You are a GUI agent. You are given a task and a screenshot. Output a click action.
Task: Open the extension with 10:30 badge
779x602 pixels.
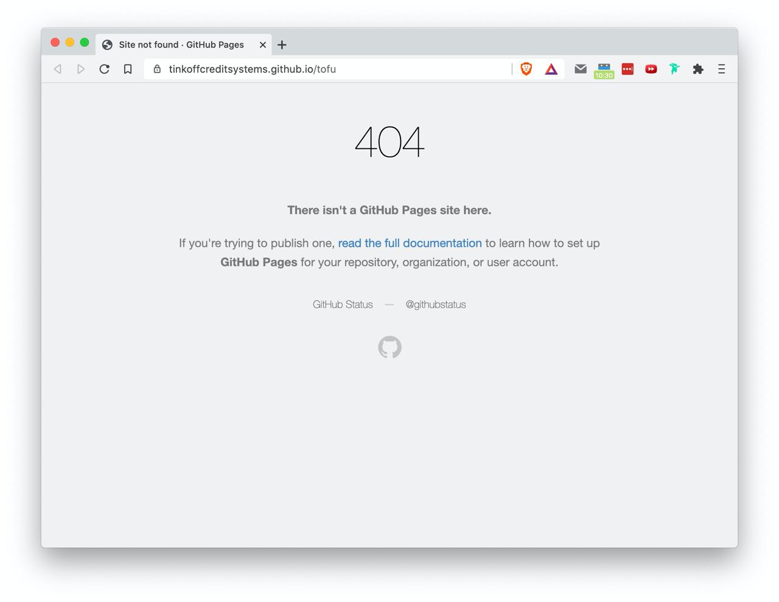point(604,71)
